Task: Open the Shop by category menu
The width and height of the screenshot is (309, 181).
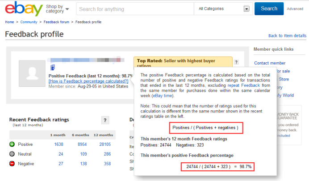Action: coord(58,9)
